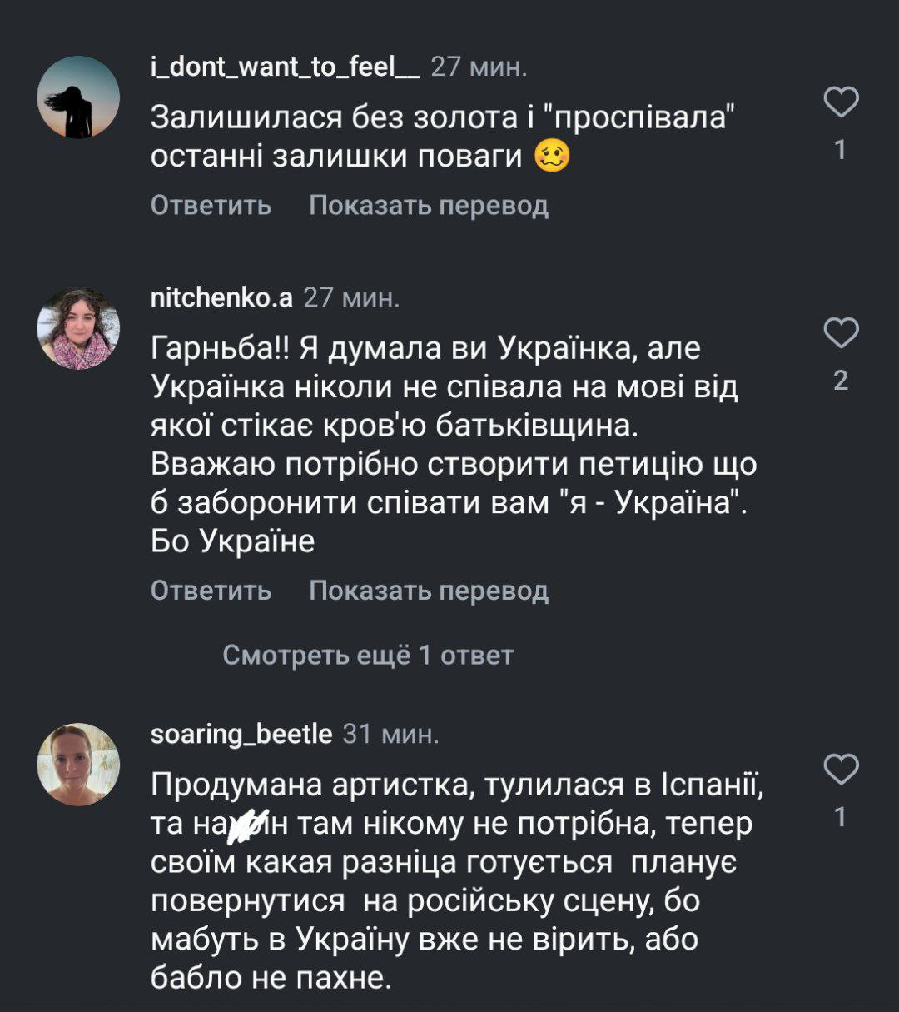Reply to nitchenko.a's comment via Ответить

pyautogui.click(x=211, y=591)
